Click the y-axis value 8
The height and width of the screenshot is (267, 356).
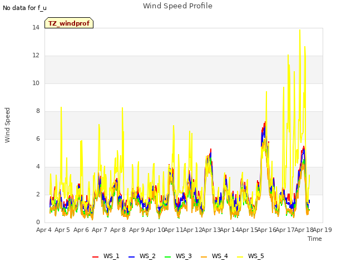[38, 111]
